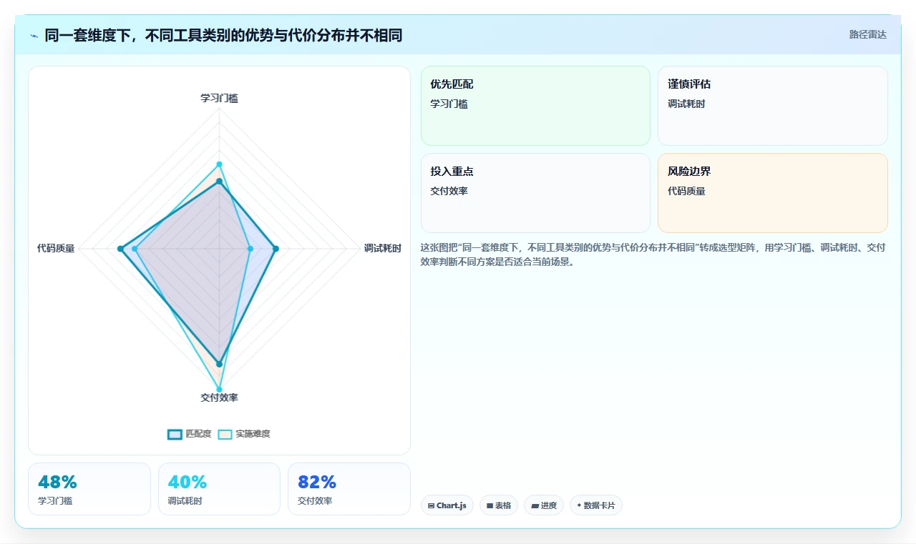Open the 风险边界 card
This screenshot has height=544, width=916.
773,193
